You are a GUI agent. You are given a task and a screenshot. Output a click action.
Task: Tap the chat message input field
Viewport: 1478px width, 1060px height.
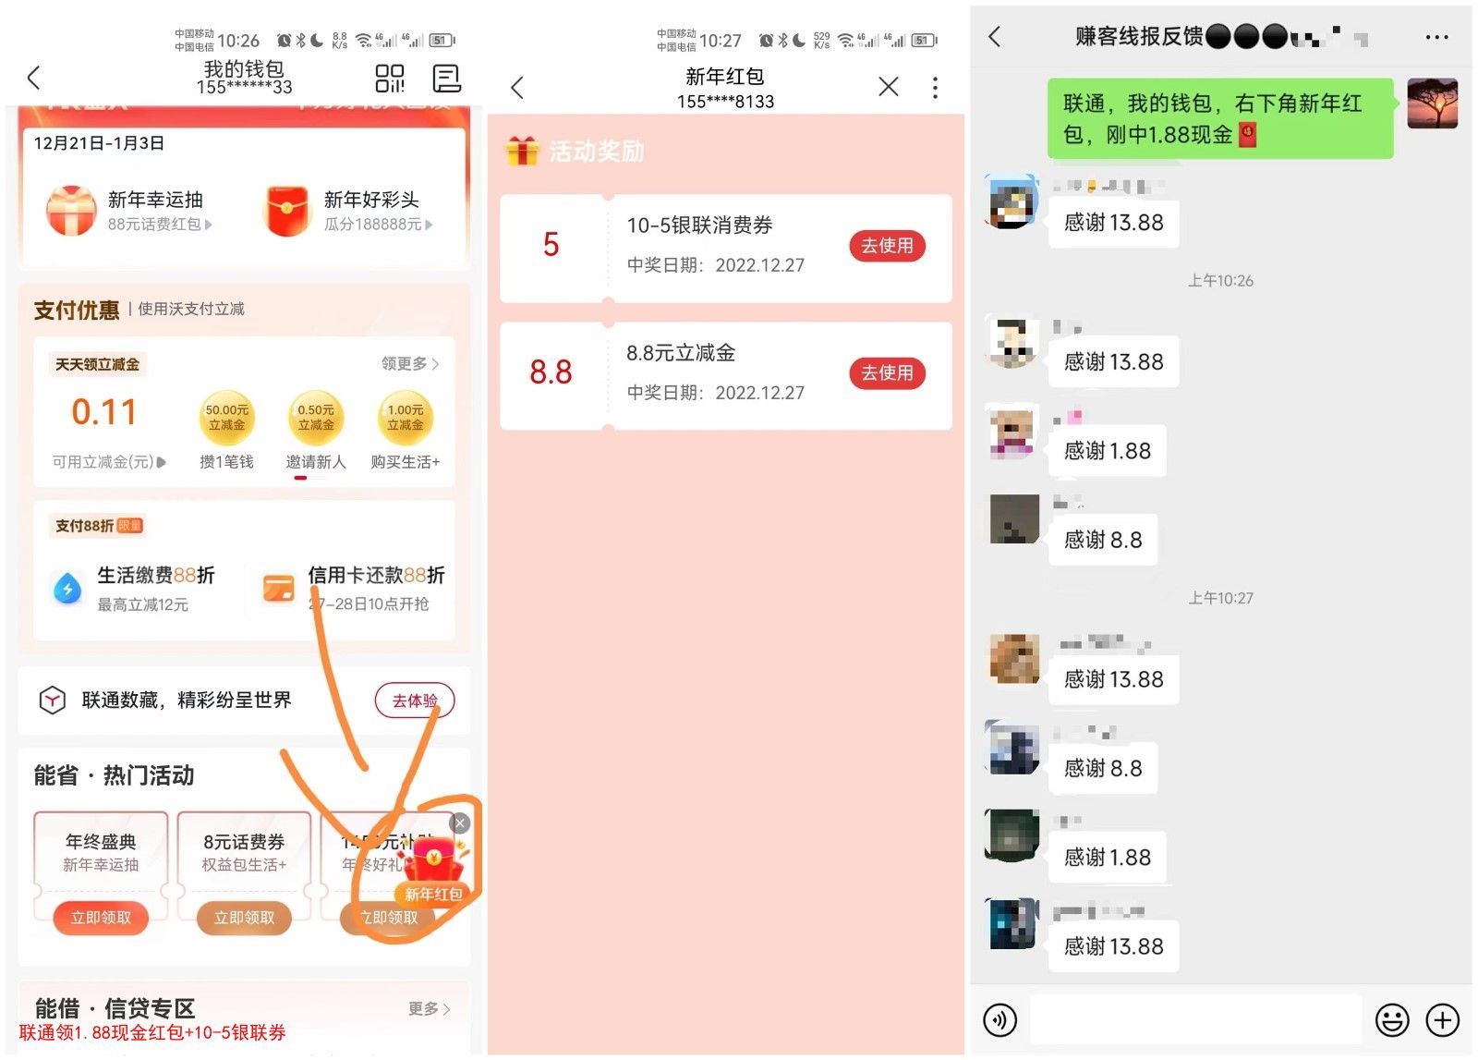[1196, 1020]
